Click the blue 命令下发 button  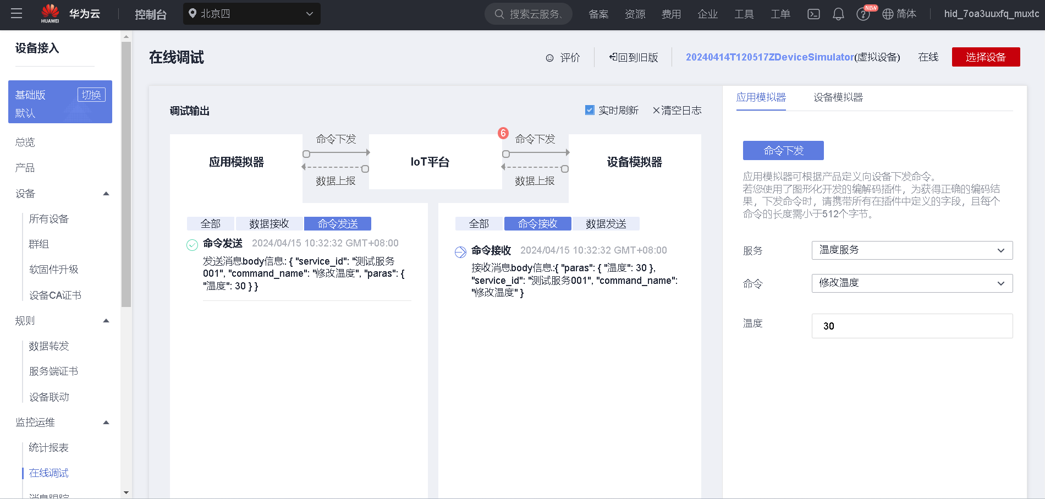(x=783, y=151)
